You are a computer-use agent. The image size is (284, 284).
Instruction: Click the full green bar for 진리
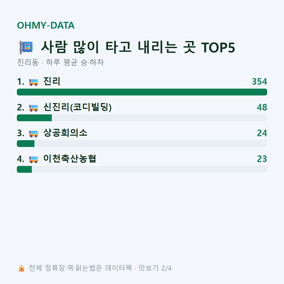142,92
